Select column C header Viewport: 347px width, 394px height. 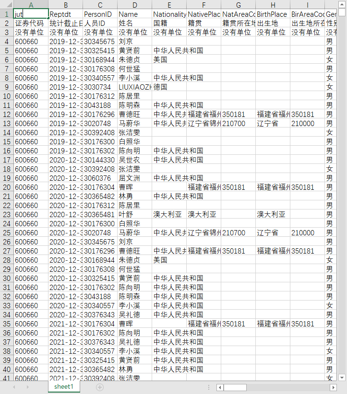[x=100, y=5]
